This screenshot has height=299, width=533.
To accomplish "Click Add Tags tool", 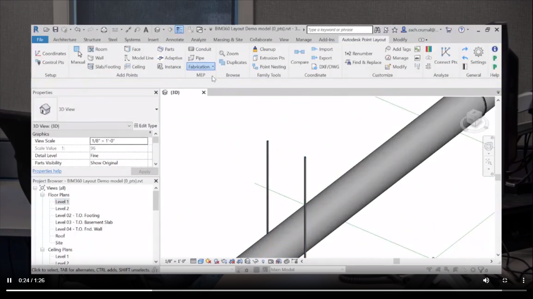I will click(x=398, y=49).
